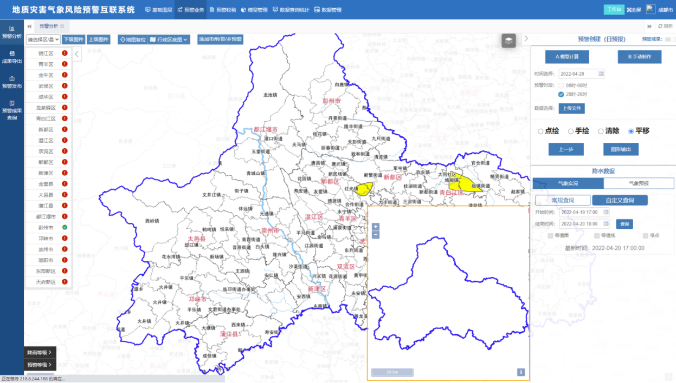Close the 预警分析 tab

tap(62, 26)
